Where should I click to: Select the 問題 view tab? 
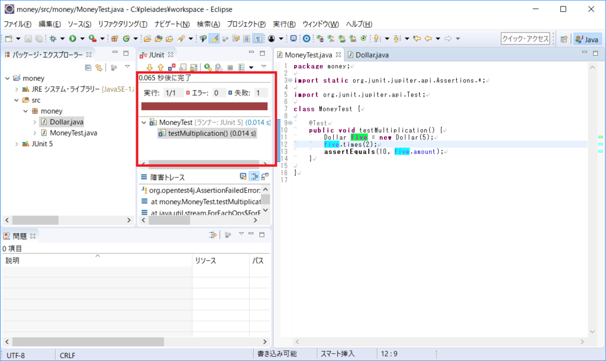point(20,236)
